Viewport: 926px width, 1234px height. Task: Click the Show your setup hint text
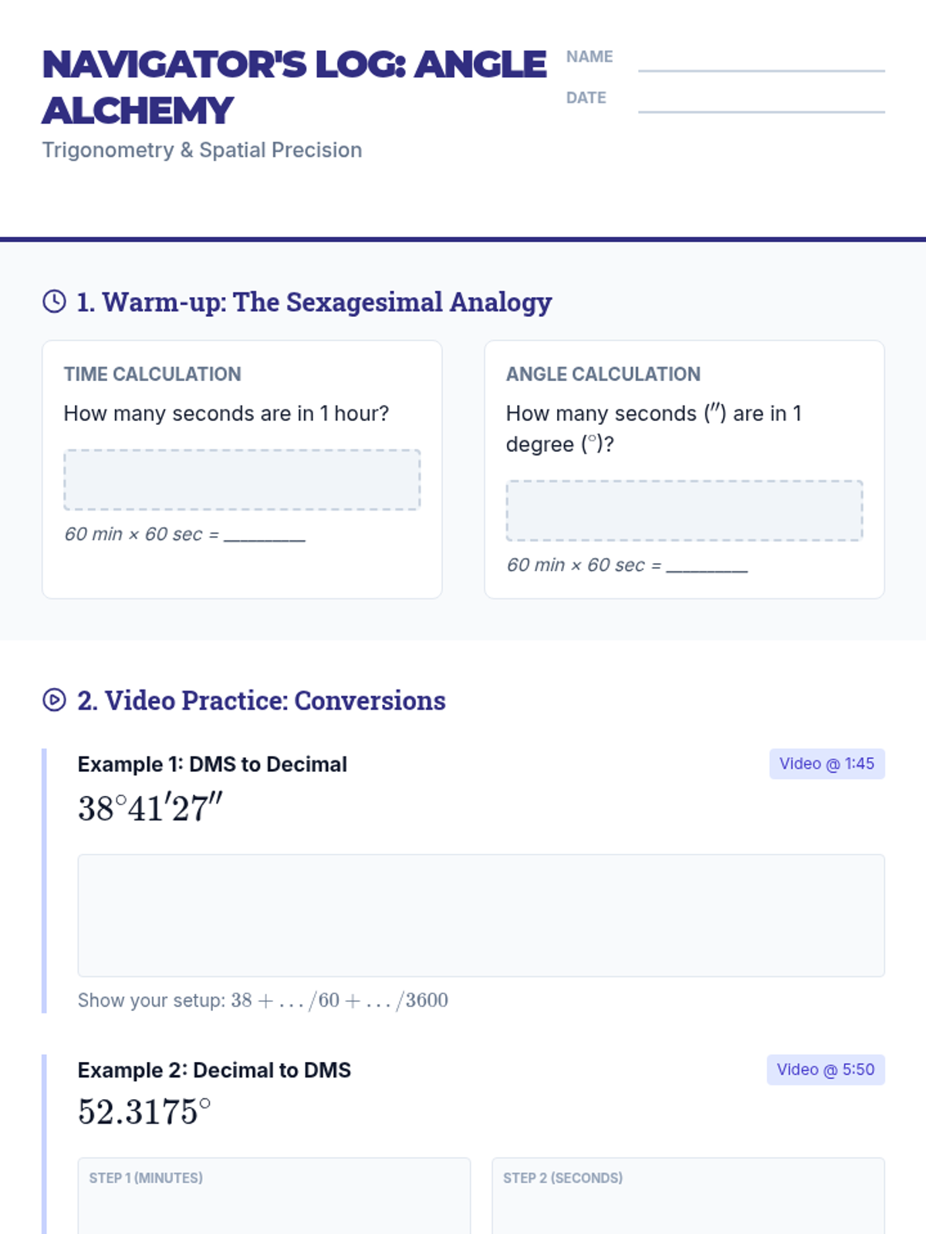pyautogui.click(x=262, y=1000)
